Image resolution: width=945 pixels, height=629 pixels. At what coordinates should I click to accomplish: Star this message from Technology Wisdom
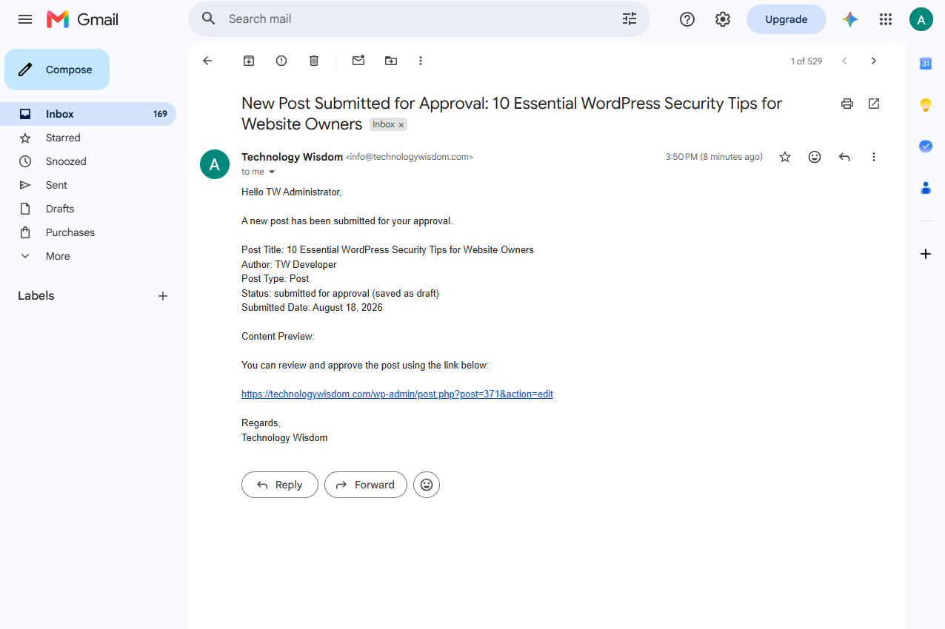[x=785, y=157]
